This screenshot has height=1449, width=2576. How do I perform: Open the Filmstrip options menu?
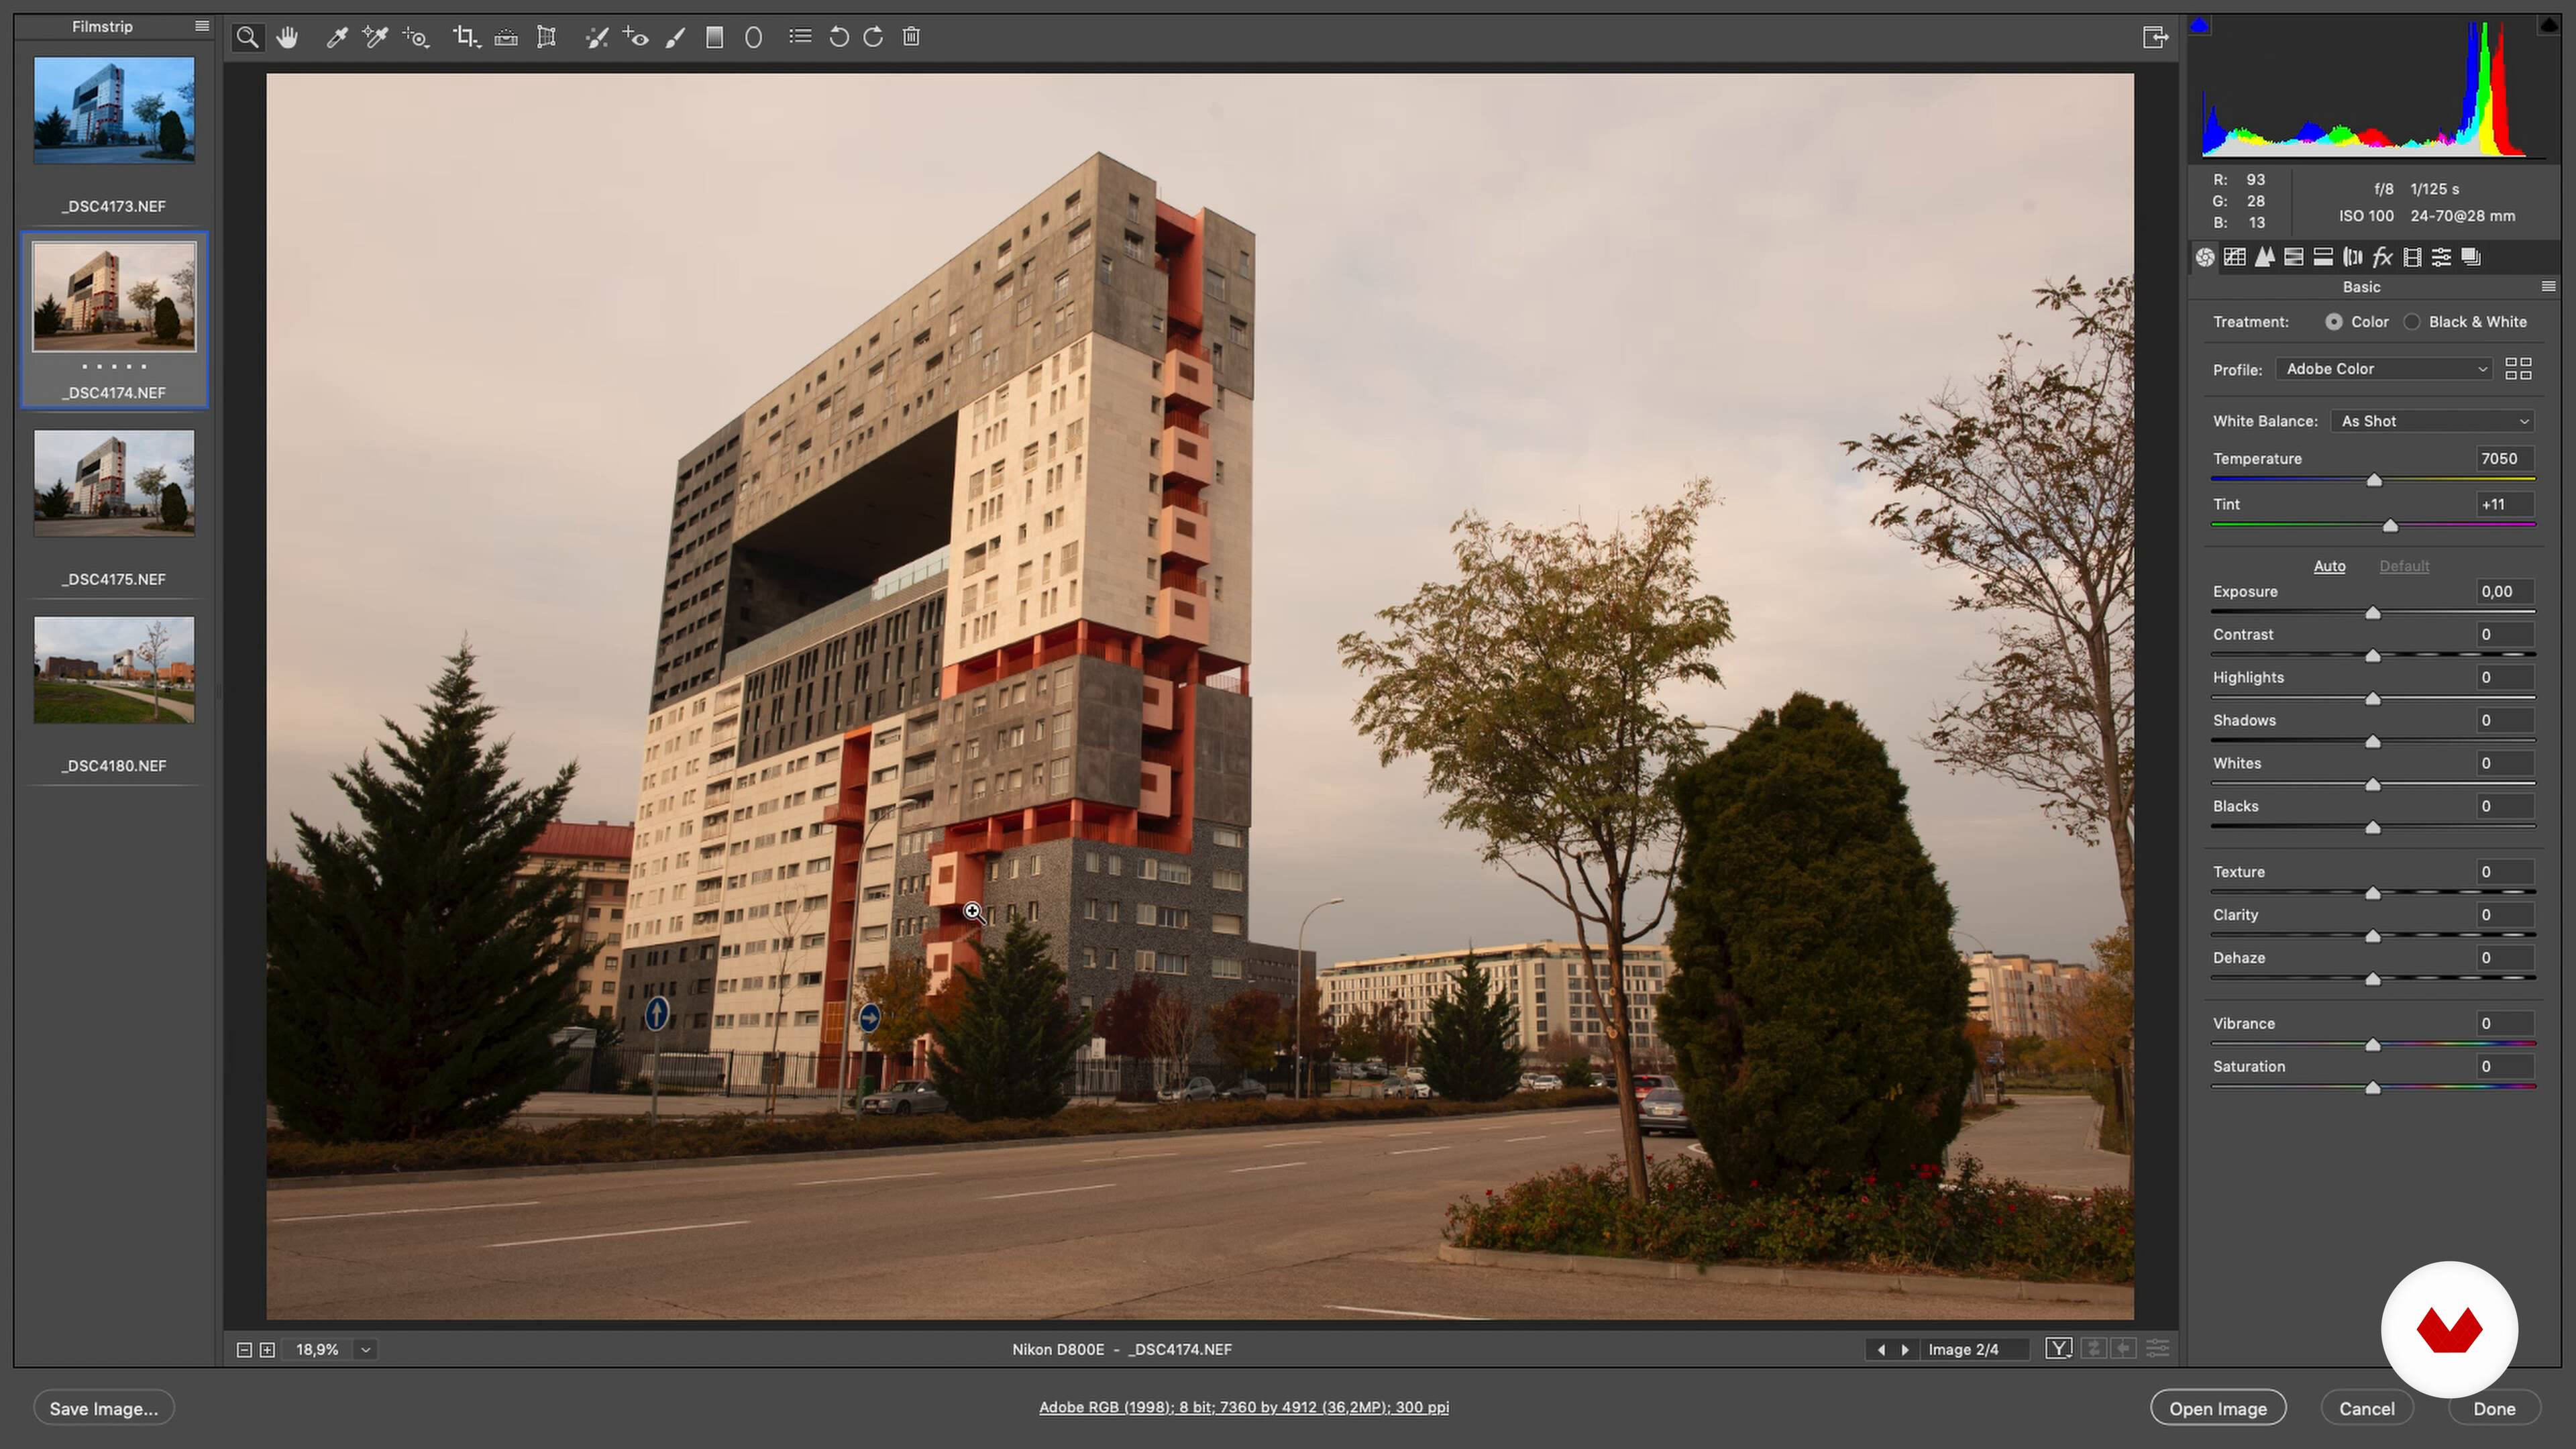(202, 27)
